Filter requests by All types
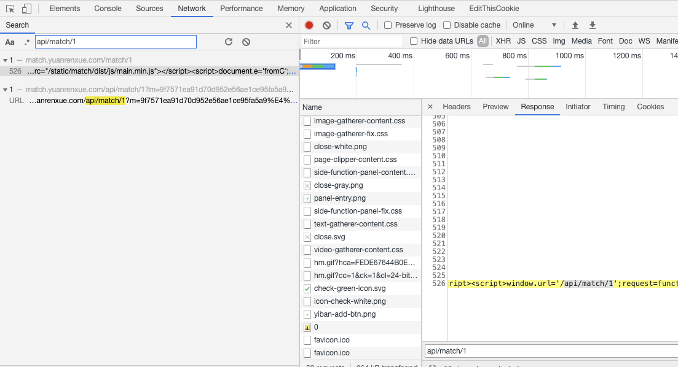The height and width of the screenshot is (367, 678). click(x=483, y=41)
